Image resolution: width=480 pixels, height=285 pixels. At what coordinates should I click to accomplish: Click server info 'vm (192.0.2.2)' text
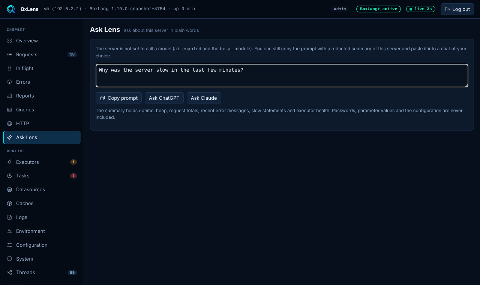pos(63,9)
